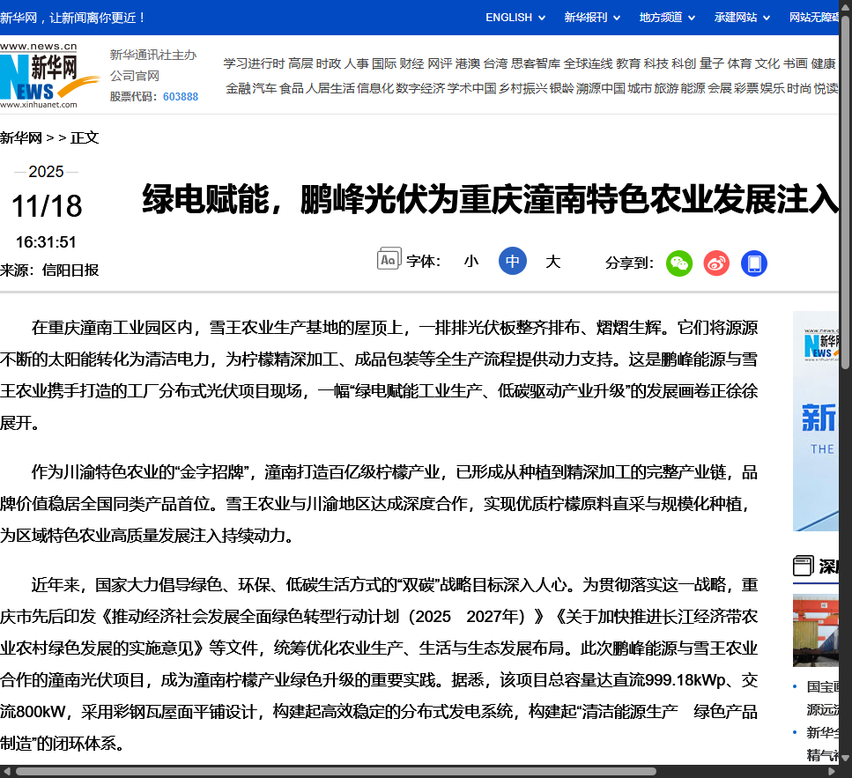Open the 彩票 nav item

(x=746, y=88)
